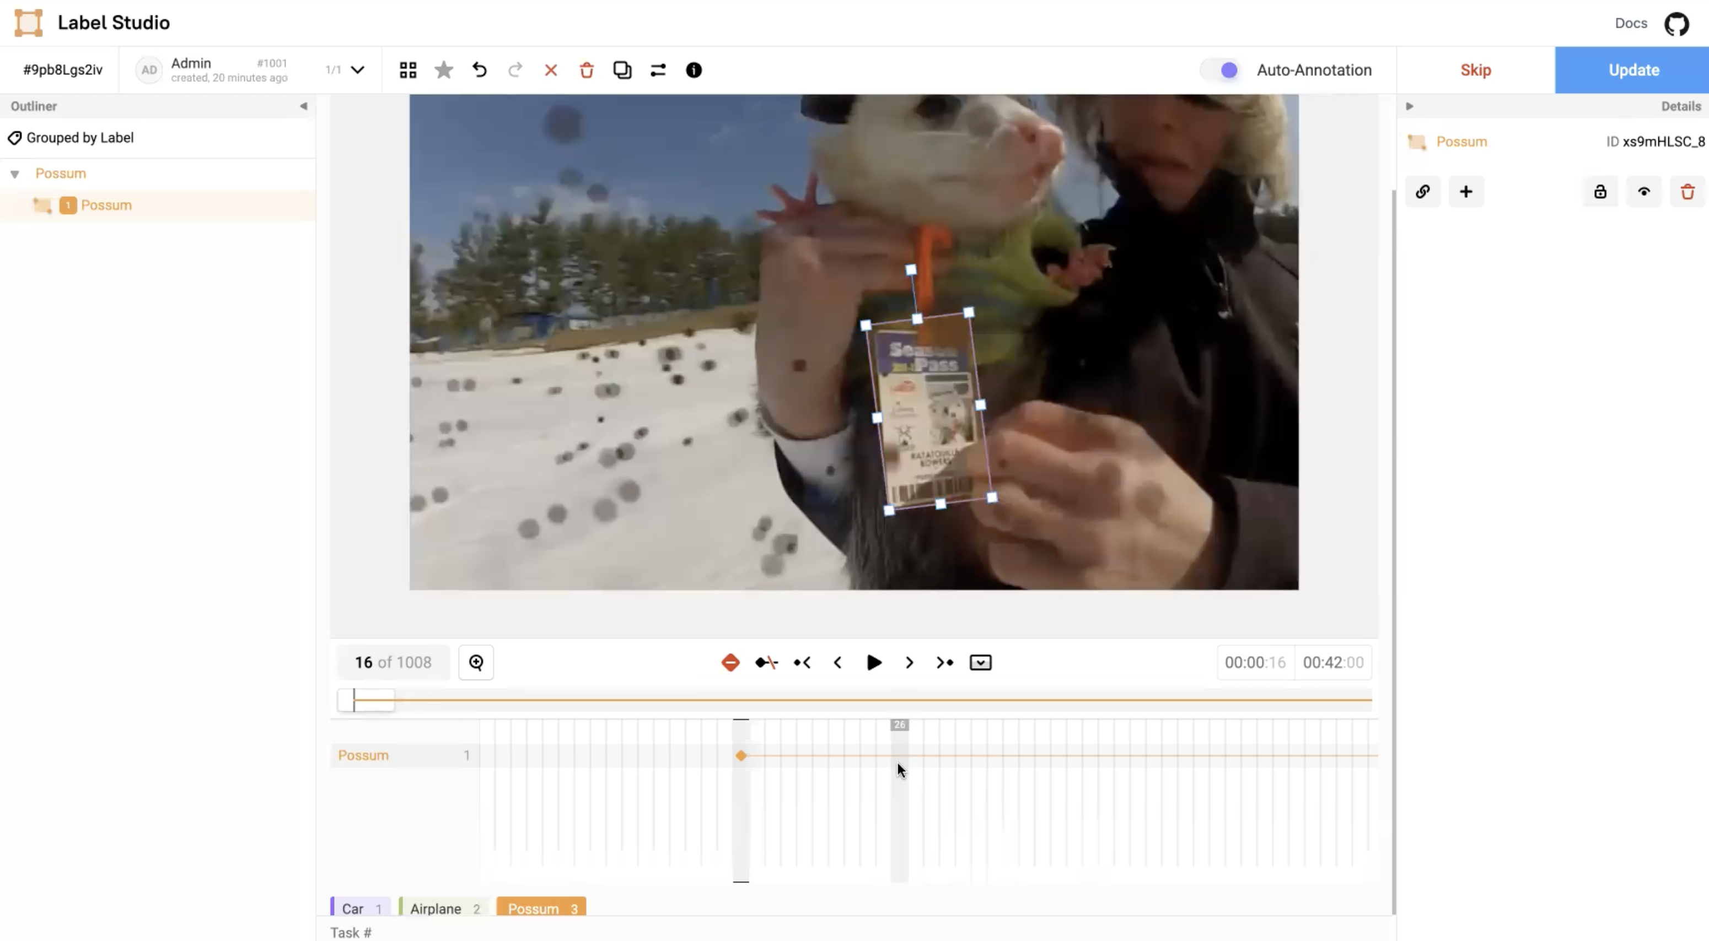This screenshot has height=941, width=1709.
Task: Click the blue Update button
Action: pyautogui.click(x=1633, y=69)
